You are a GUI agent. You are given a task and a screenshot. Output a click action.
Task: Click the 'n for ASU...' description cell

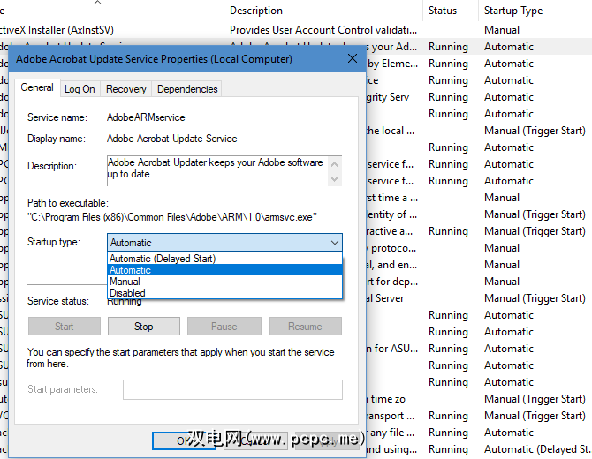click(x=392, y=349)
